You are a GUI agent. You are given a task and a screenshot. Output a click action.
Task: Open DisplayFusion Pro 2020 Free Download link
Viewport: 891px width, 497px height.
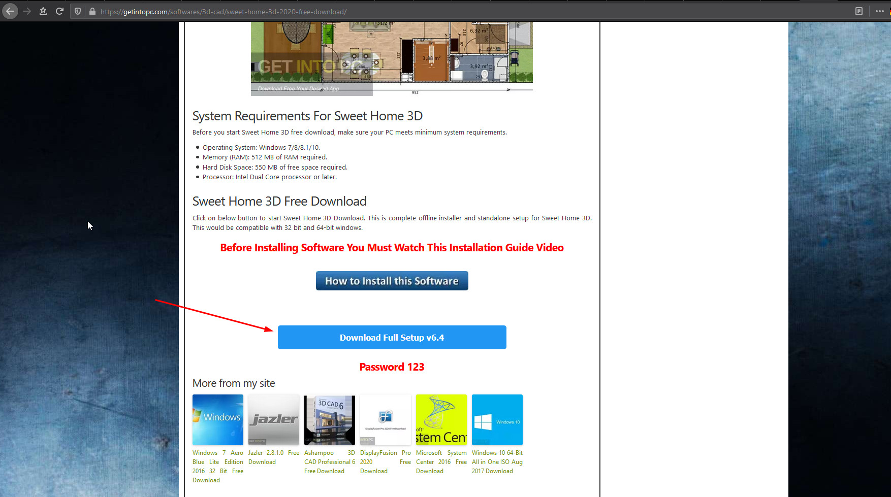pos(386,462)
